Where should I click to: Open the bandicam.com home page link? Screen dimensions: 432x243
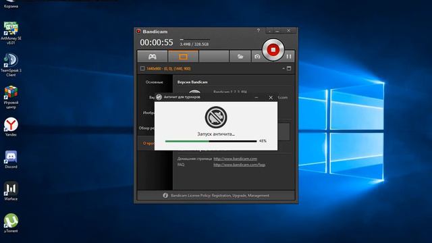coord(236,159)
